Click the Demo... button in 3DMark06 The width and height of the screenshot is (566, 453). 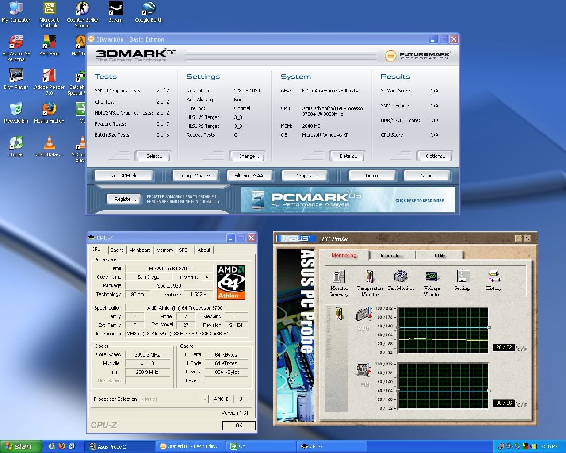point(374,176)
